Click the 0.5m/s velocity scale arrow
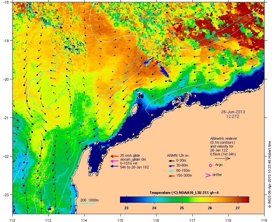The height and width of the screenshot is (222, 274). click(222, 158)
